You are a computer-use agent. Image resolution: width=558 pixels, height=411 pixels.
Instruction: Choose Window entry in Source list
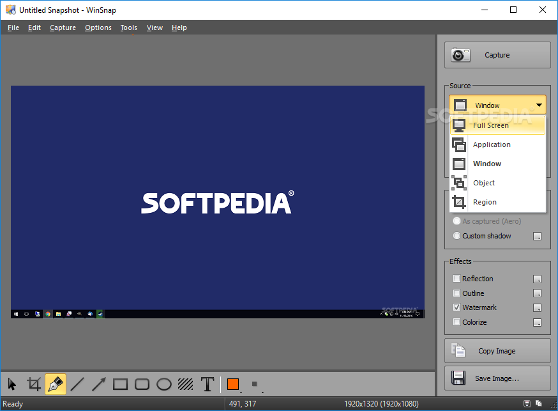(x=497, y=164)
